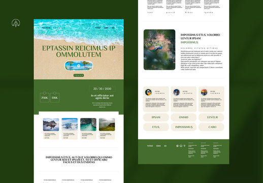Click the ETUS, pill button
The image size is (263, 183).
(156, 127)
